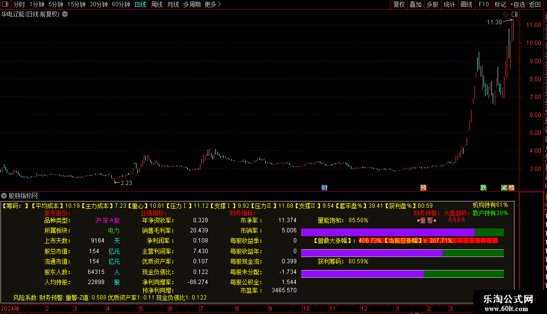The width and height of the screenshot is (547, 314).
Task: Click the 减榜 marker icon
Action: pos(508,187)
